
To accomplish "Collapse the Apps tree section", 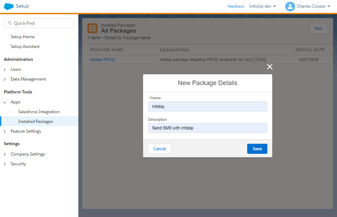I will [5, 102].
